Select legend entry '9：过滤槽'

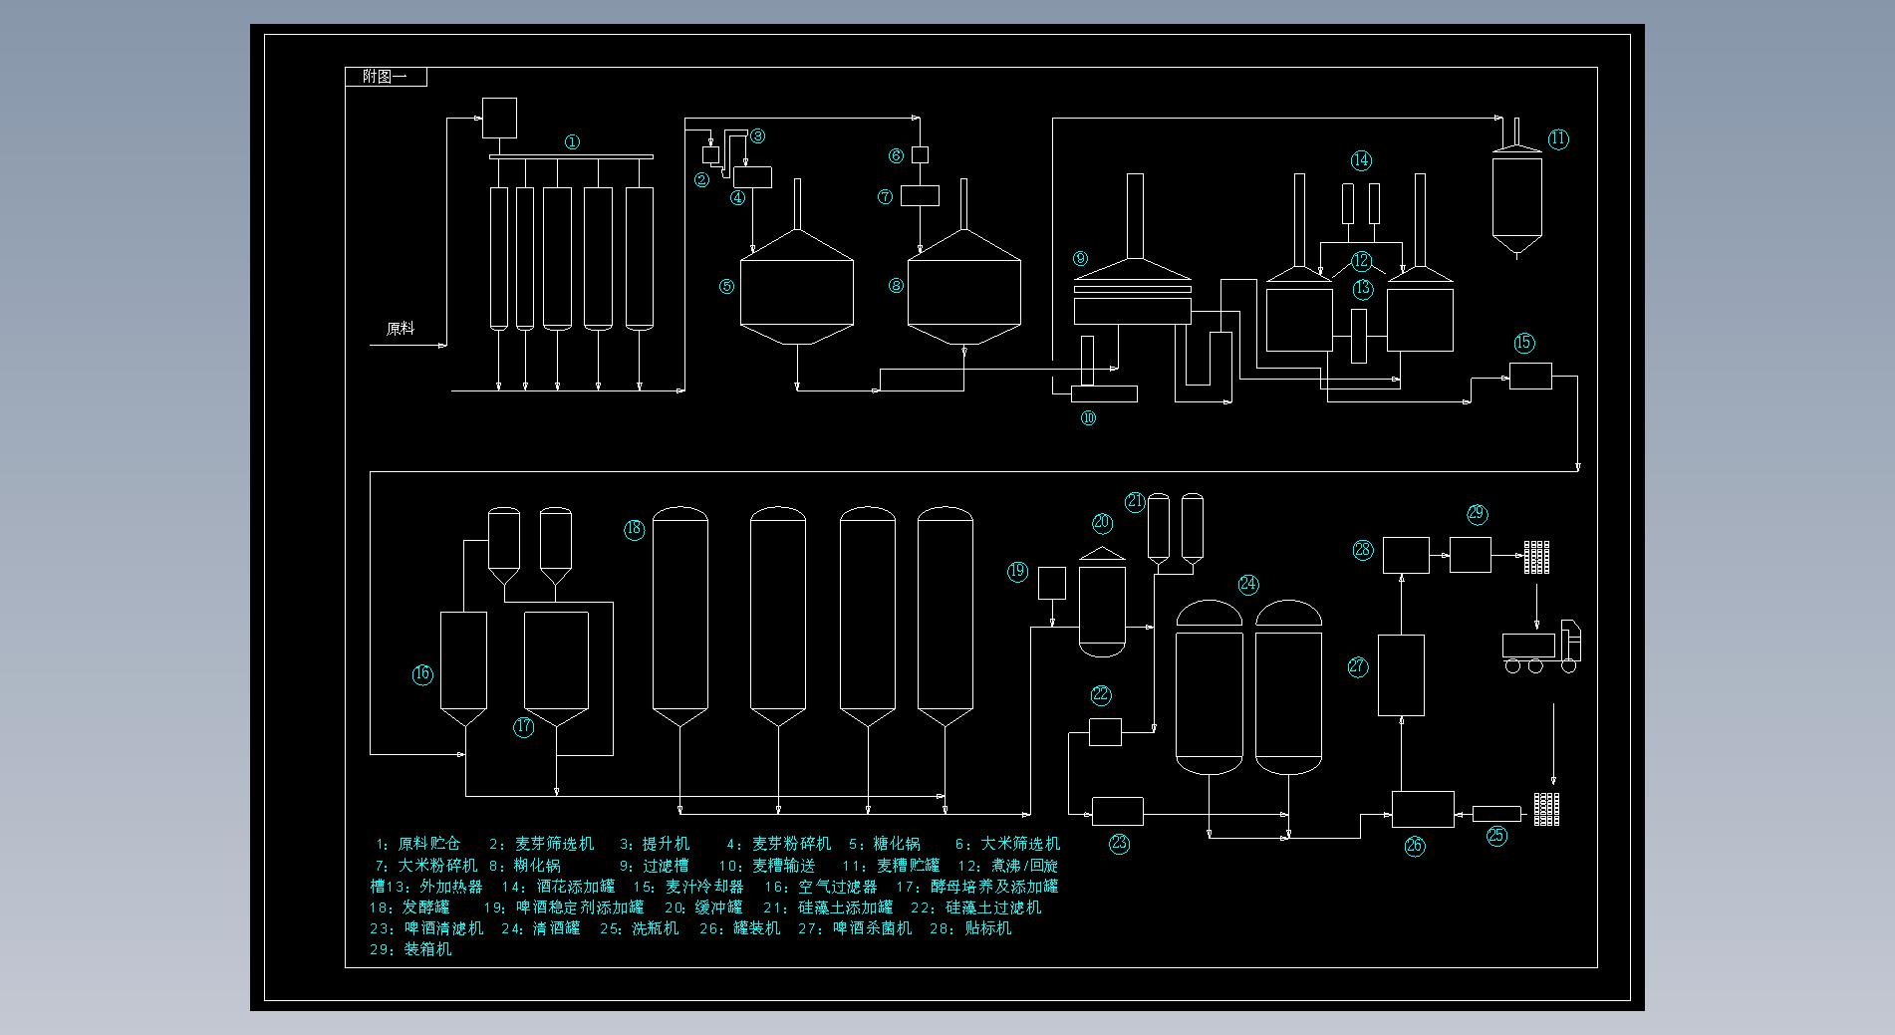(x=655, y=866)
